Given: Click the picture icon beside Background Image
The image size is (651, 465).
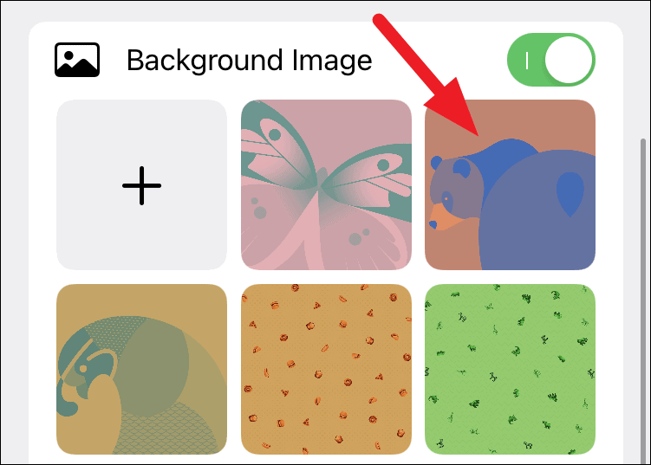Looking at the screenshot, I should coord(77,60).
